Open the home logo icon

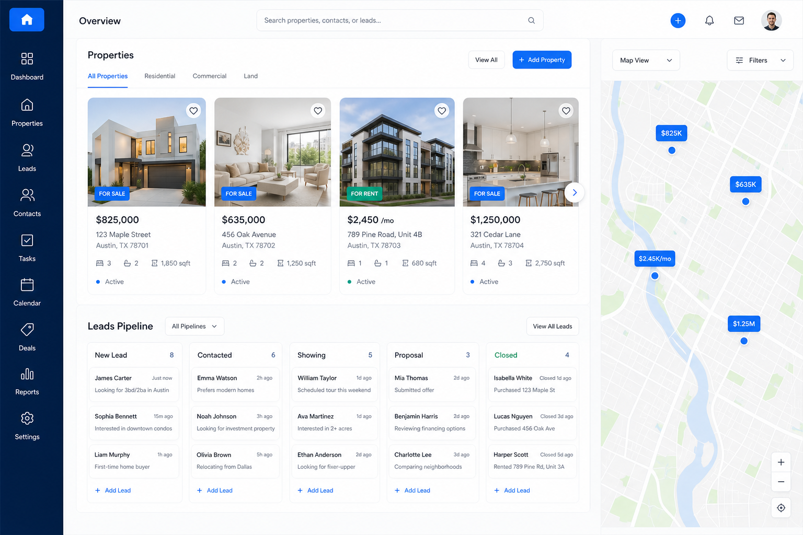click(27, 20)
